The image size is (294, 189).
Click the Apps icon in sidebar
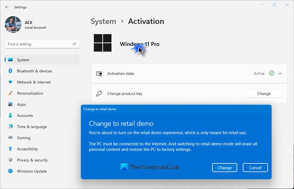pos(10,104)
